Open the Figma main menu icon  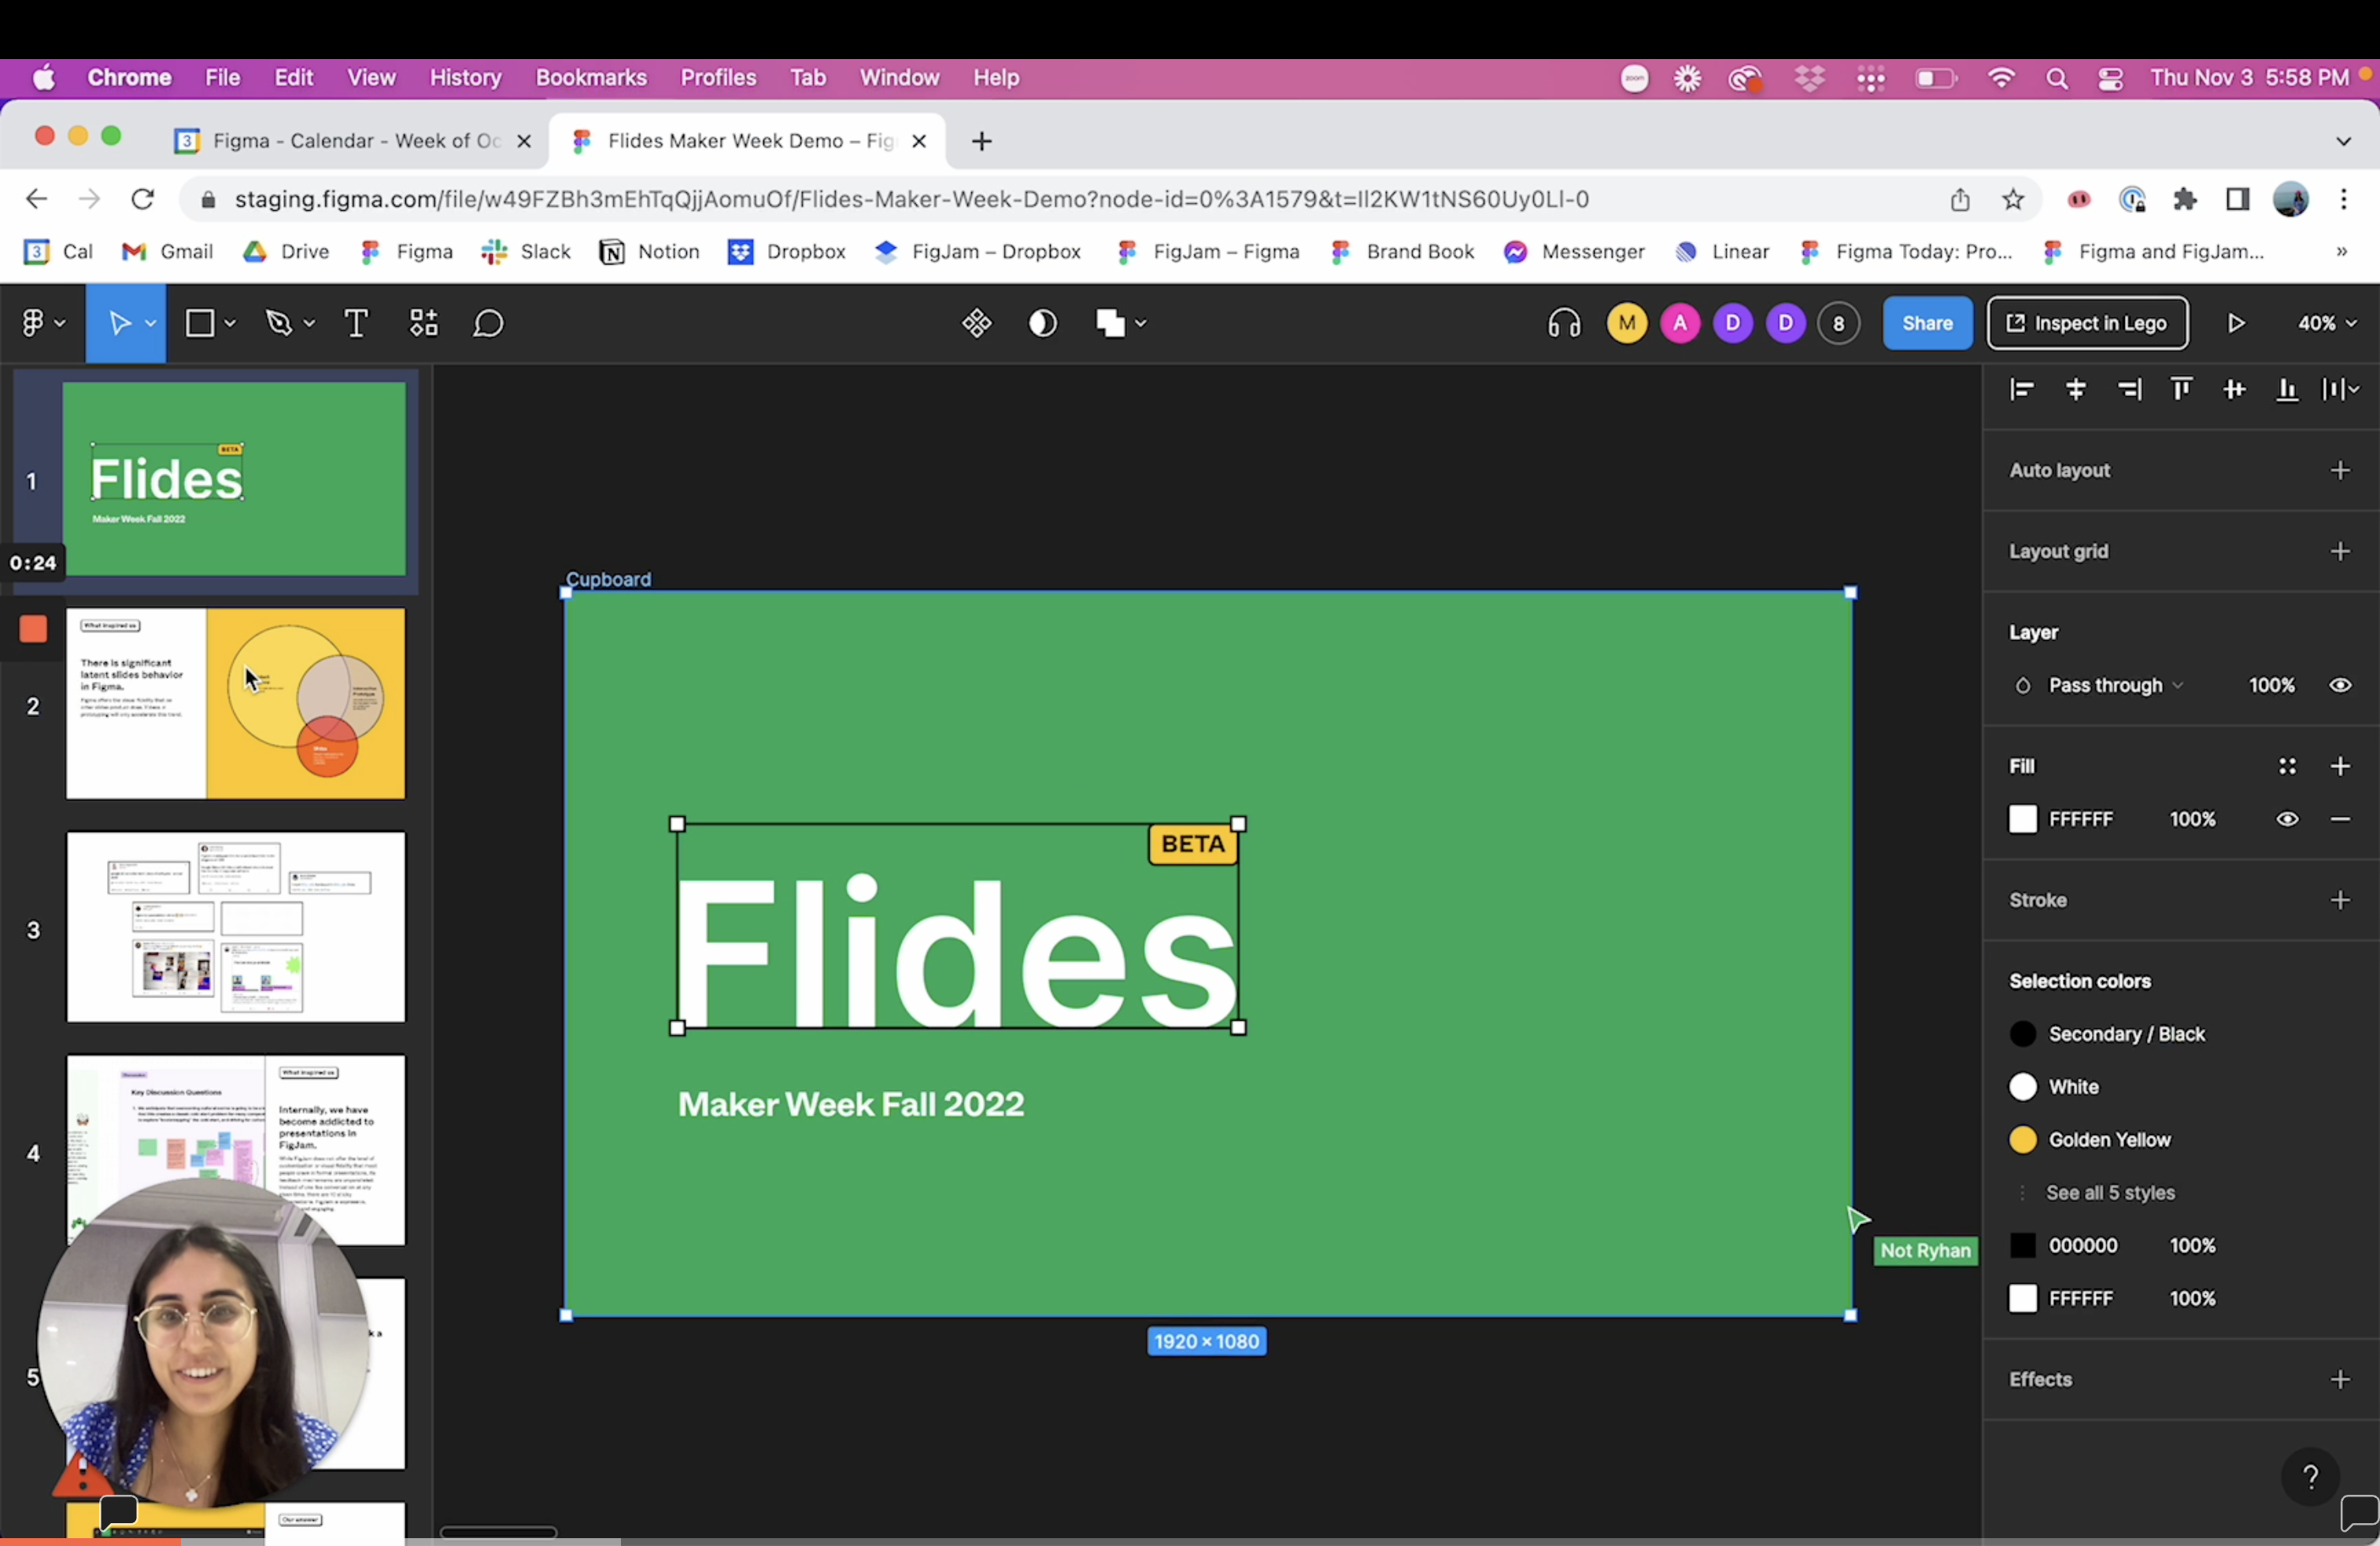[33, 323]
